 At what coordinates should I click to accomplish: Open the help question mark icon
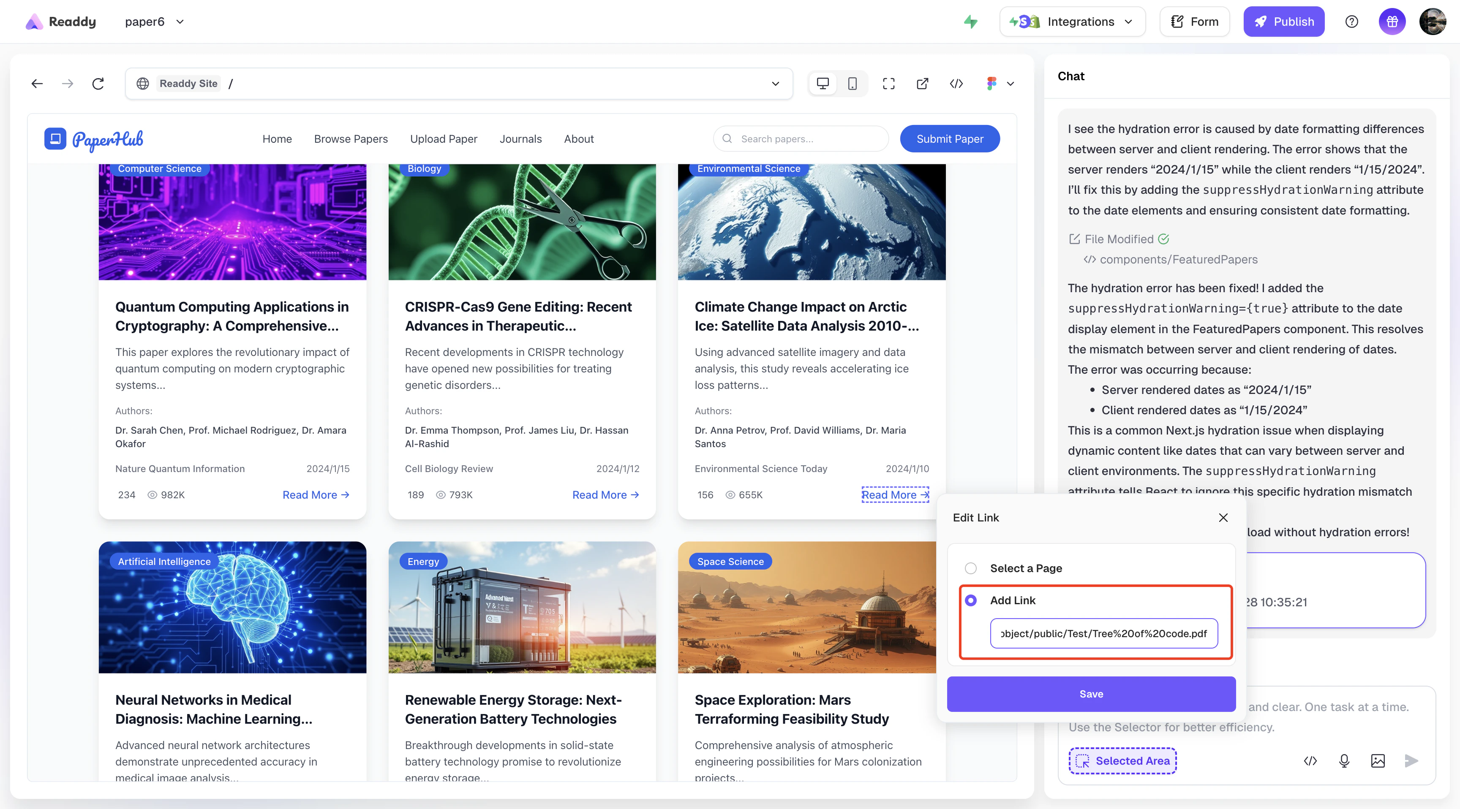(1352, 22)
